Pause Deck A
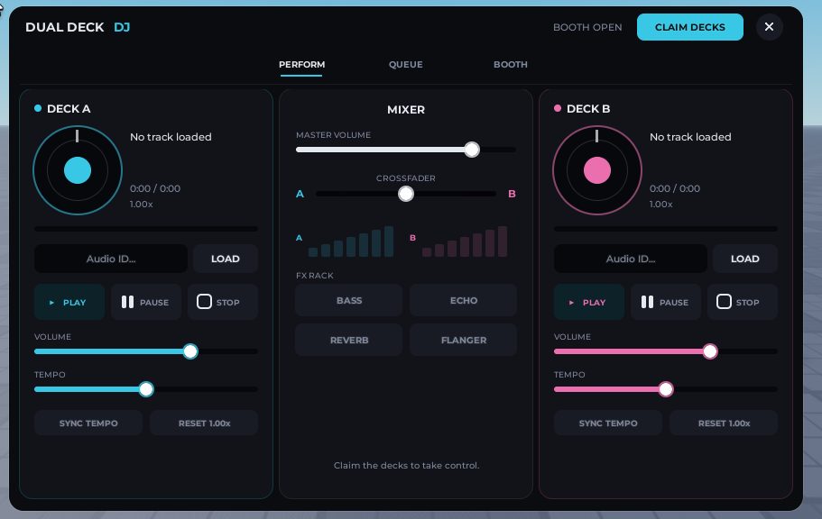 (x=146, y=302)
